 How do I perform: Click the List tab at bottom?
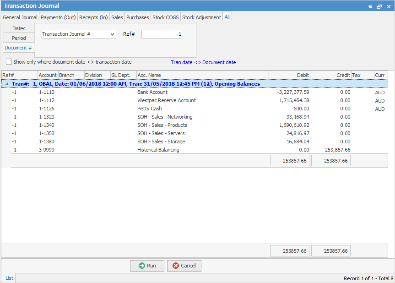[9, 278]
